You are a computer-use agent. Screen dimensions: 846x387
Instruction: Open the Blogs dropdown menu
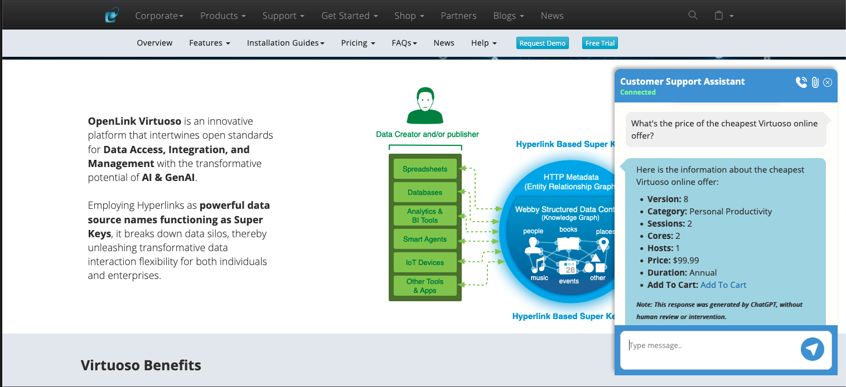click(x=509, y=16)
